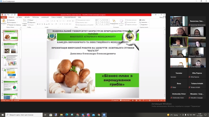
Task: Open the Layout (Макет) dropdown
Action: (x=31, y=20)
